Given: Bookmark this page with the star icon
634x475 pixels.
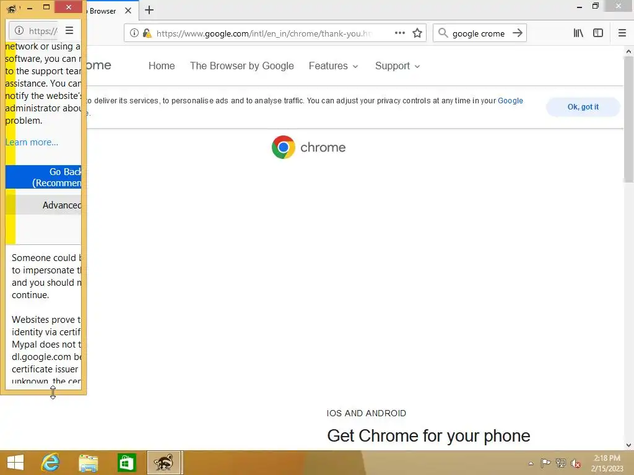Looking at the screenshot, I should [x=417, y=33].
